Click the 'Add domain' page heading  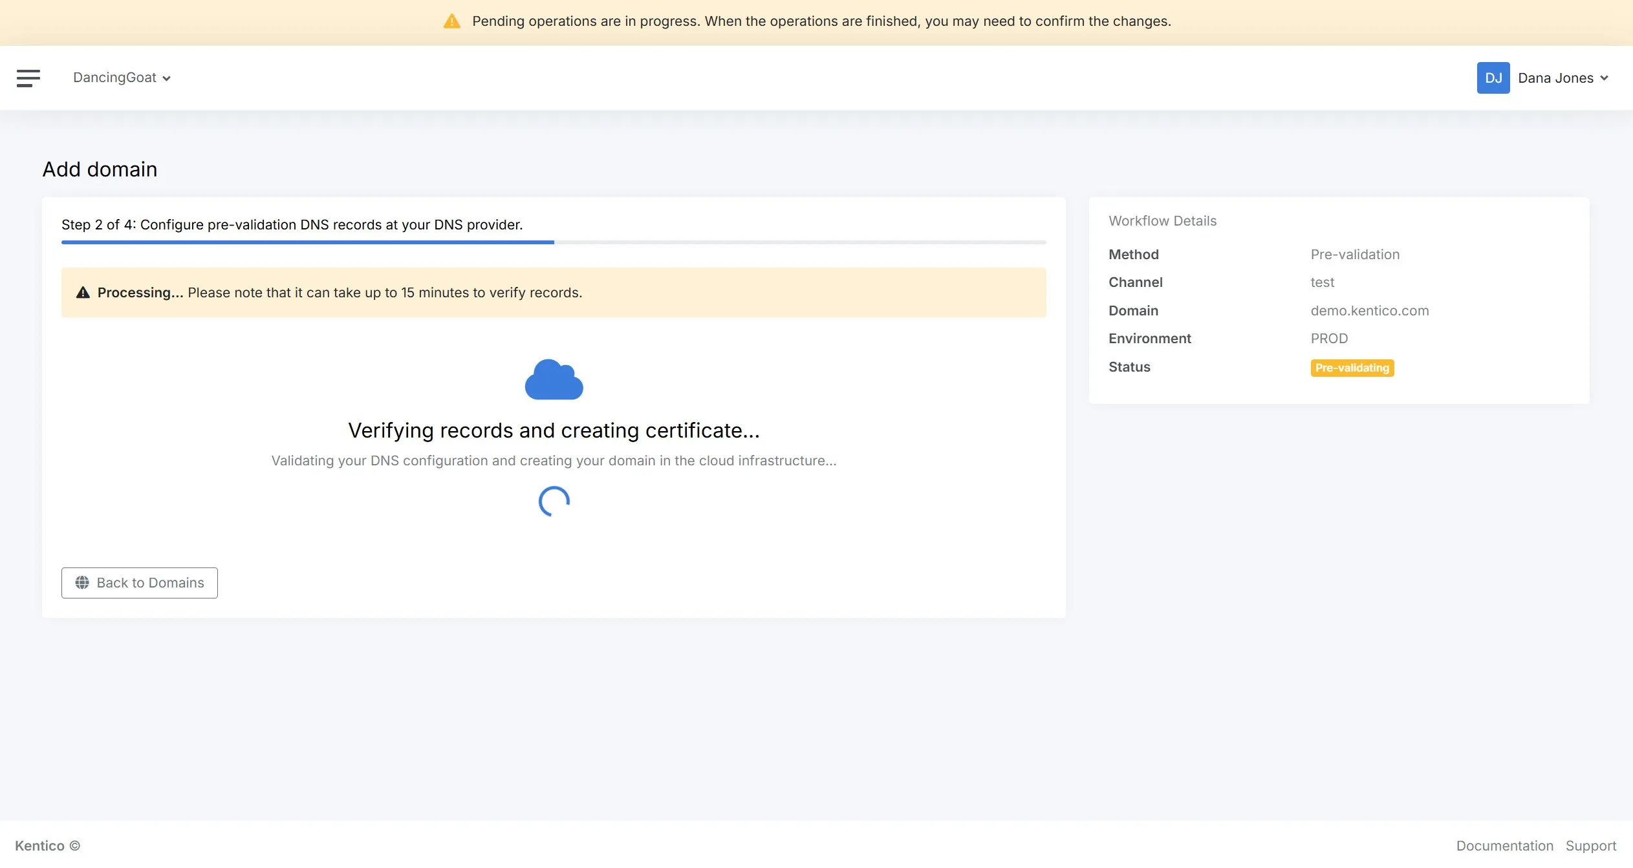coord(100,169)
